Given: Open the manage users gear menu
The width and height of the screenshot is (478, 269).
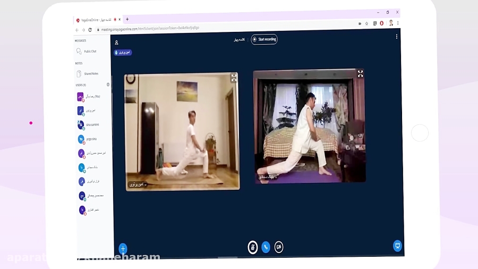Looking at the screenshot, I should click(x=108, y=85).
